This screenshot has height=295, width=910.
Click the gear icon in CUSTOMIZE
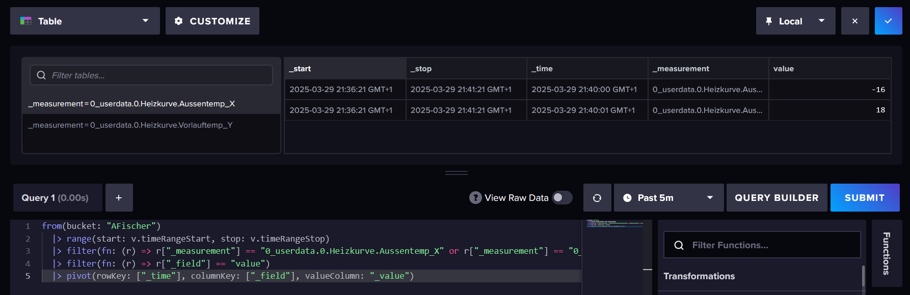click(x=178, y=21)
